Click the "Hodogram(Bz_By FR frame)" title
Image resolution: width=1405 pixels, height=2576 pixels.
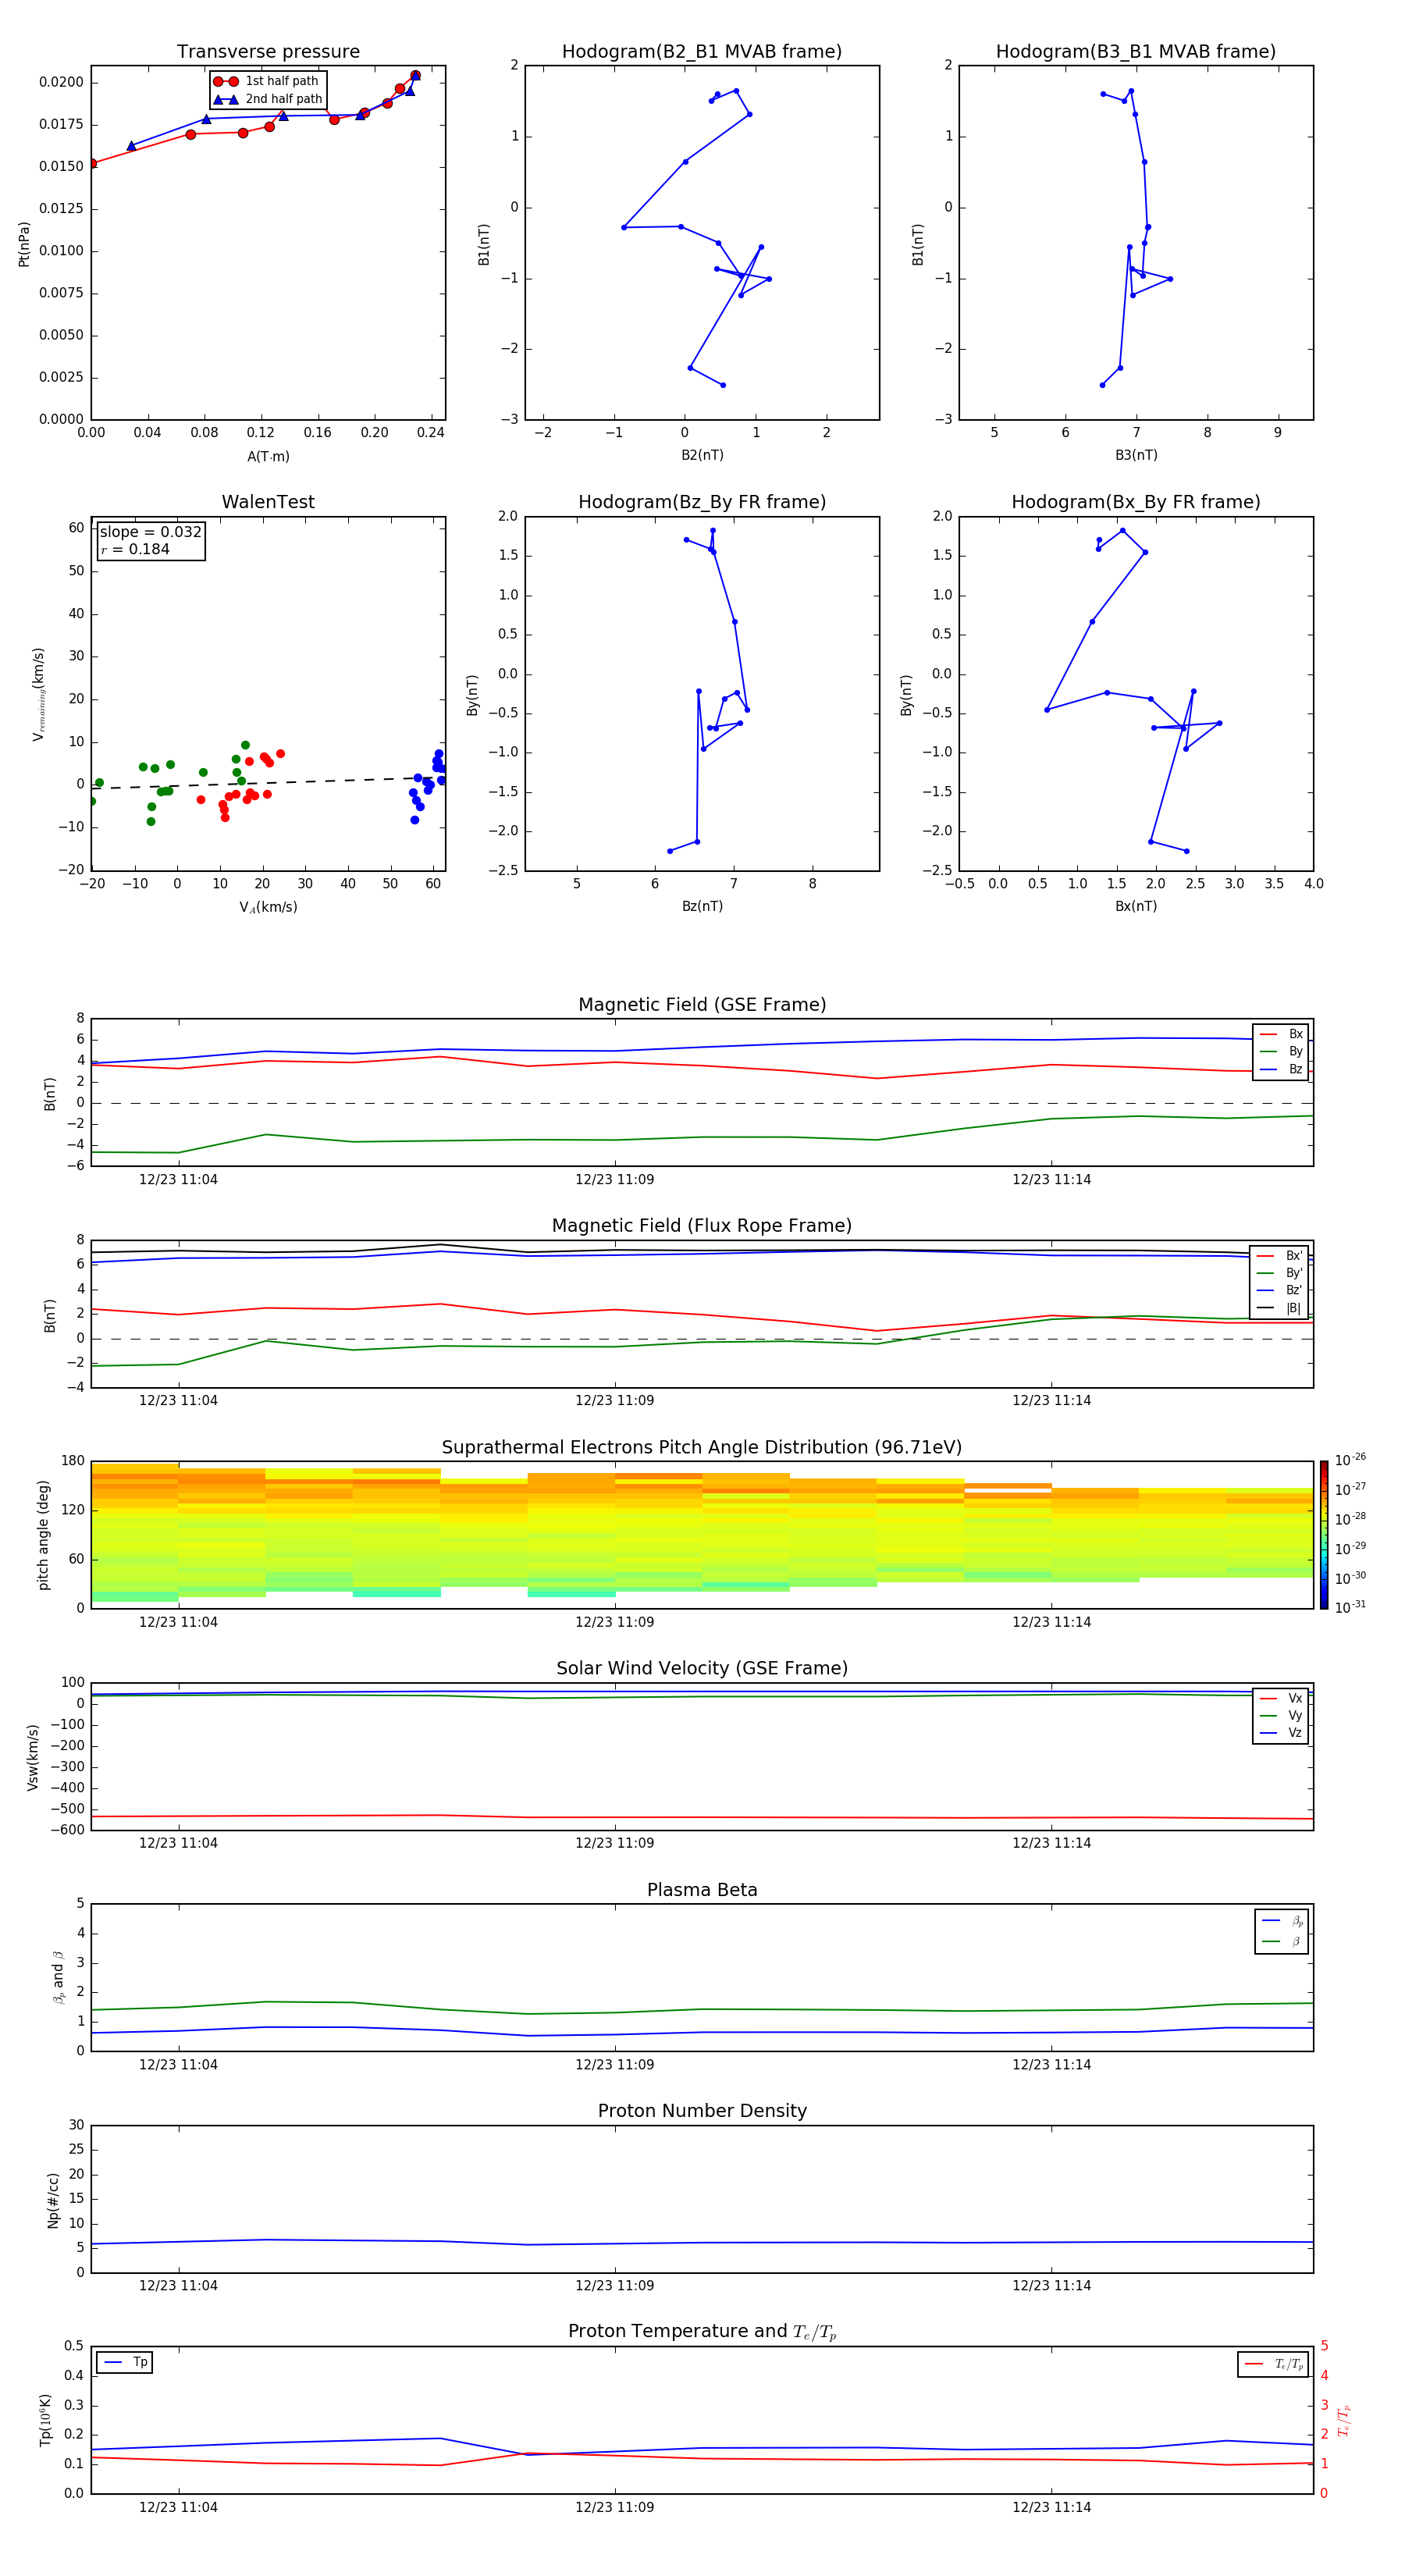(702, 502)
